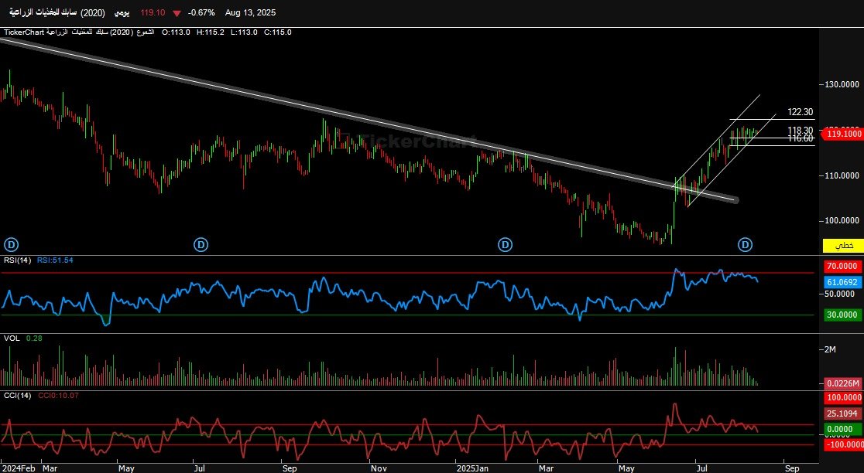Click the 2025Jan time axis label

[x=472, y=468]
